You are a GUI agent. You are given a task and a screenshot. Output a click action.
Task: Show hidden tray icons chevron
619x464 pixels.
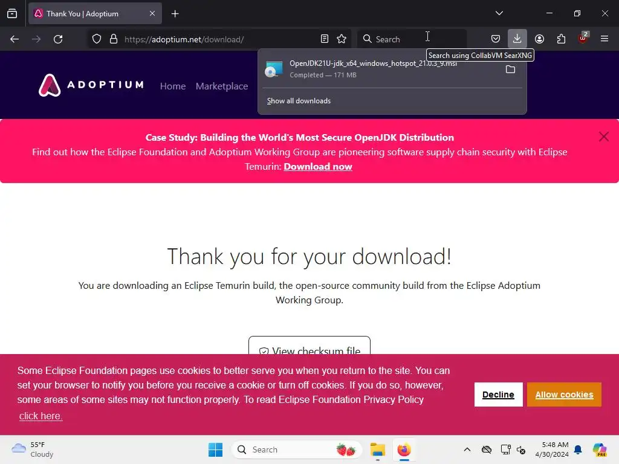pyautogui.click(x=467, y=449)
